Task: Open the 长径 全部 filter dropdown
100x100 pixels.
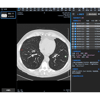Action: [x=97, y=20]
